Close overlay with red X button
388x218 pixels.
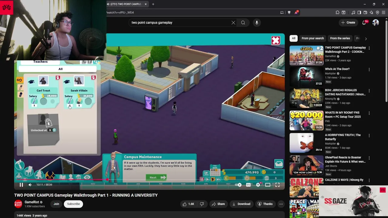click(x=276, y=41)
